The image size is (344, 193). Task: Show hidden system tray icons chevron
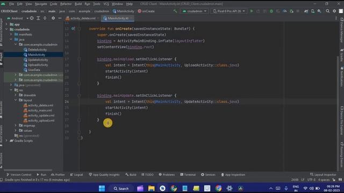click(x=271, y=188)
